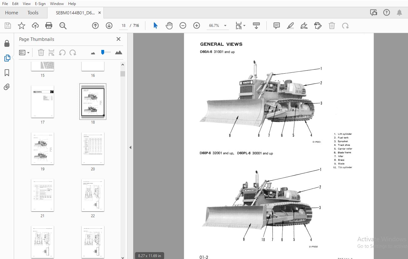
Task: Open notifications bell
Action: click(399, 13)
